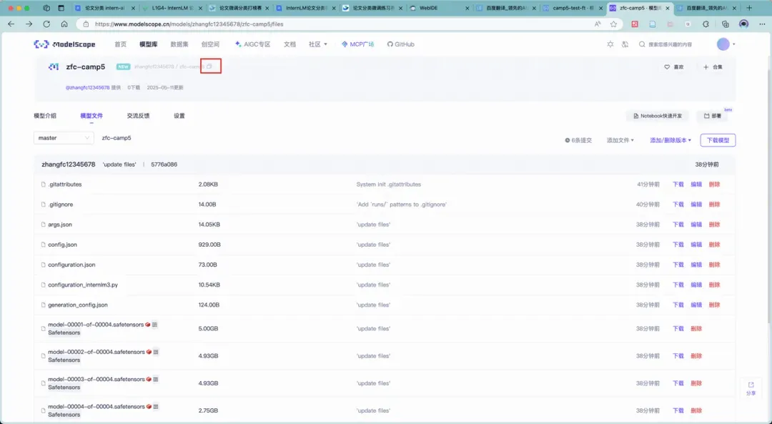Click the 下载模型 button

pyautogui.click(x=718, y=140)
